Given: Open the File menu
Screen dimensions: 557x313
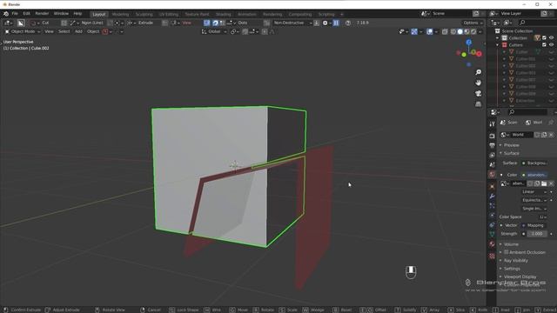Looking at the screenshot, I should [x=15, y=14].
